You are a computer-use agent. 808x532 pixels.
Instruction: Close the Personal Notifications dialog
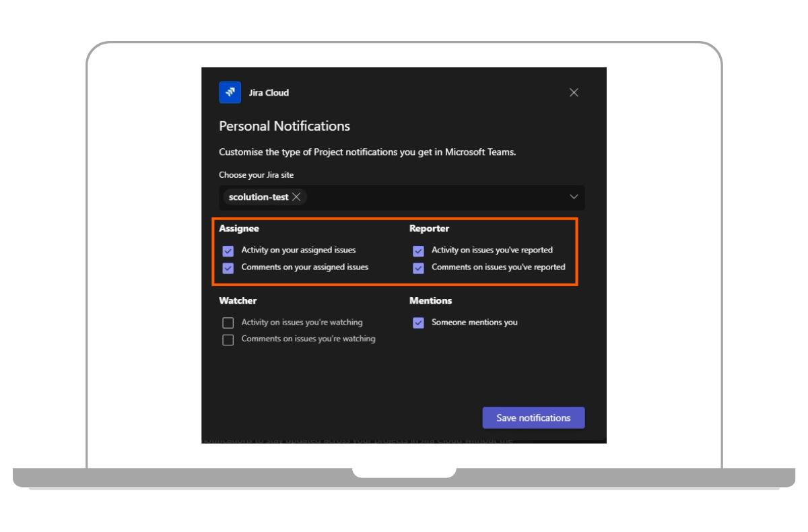click(x=574, y=92)
